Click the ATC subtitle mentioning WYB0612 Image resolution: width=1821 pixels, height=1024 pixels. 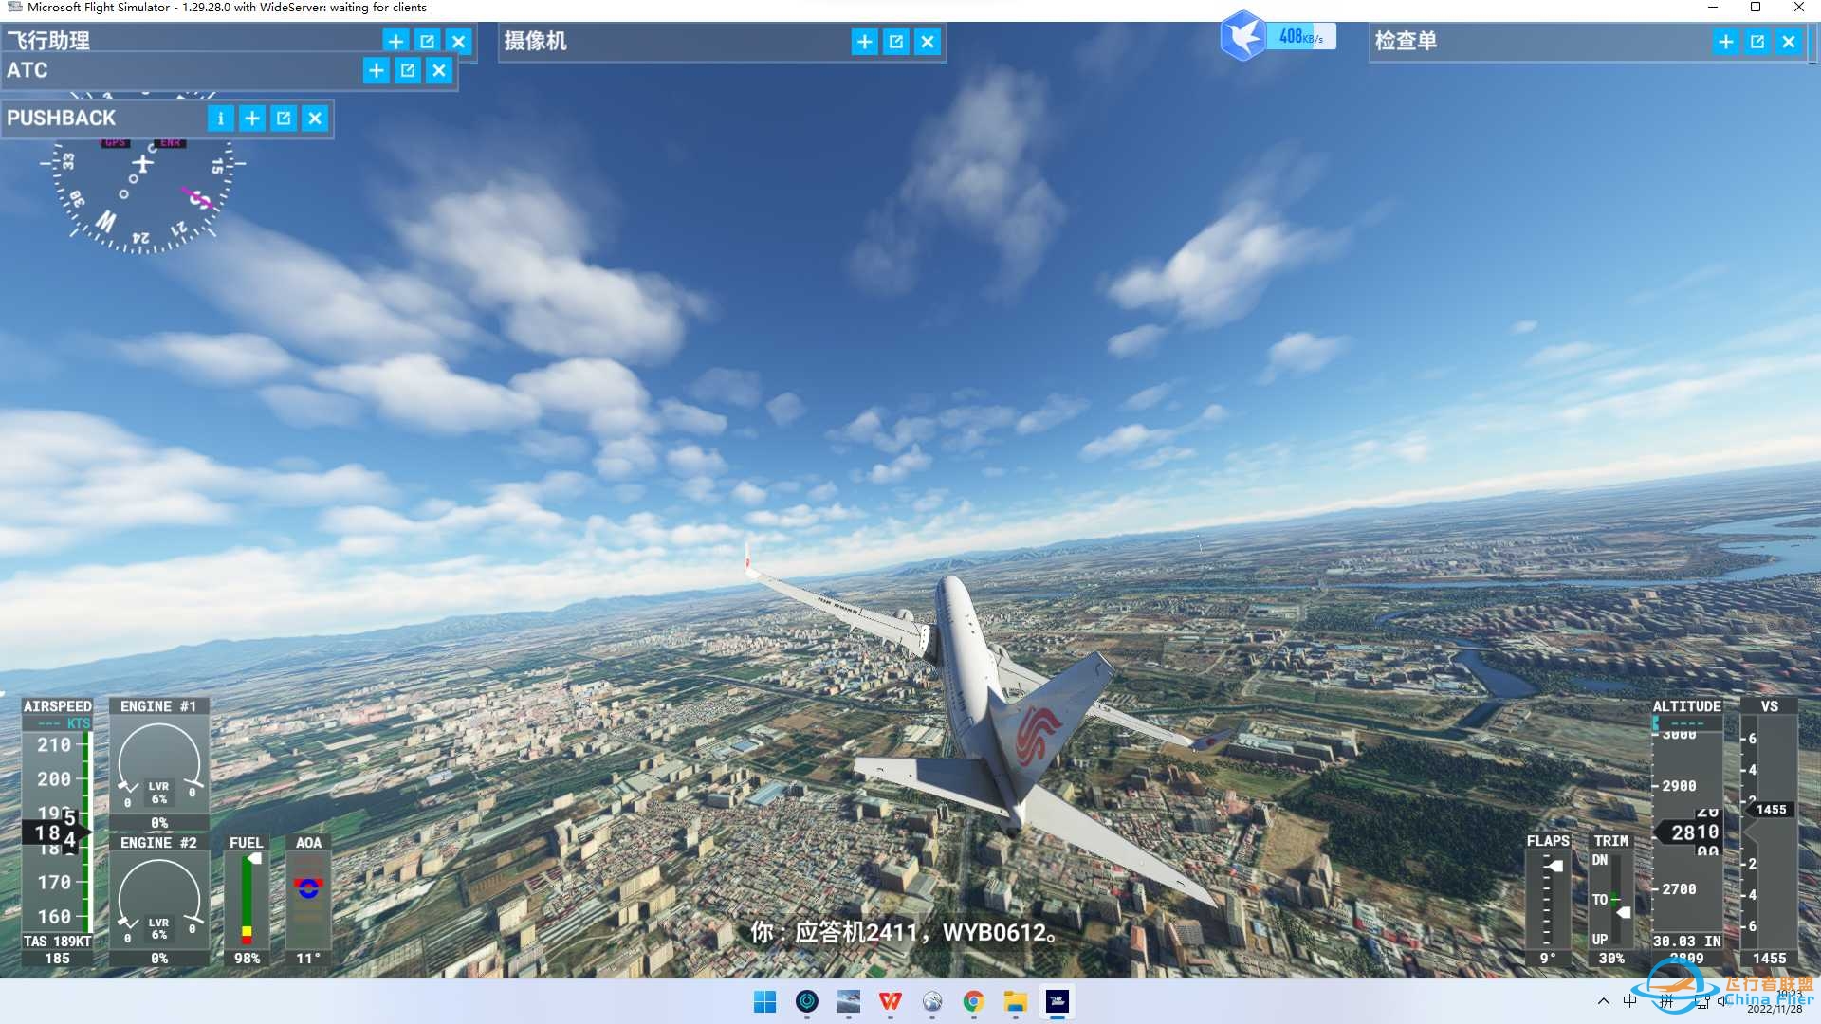coord(904,932)
